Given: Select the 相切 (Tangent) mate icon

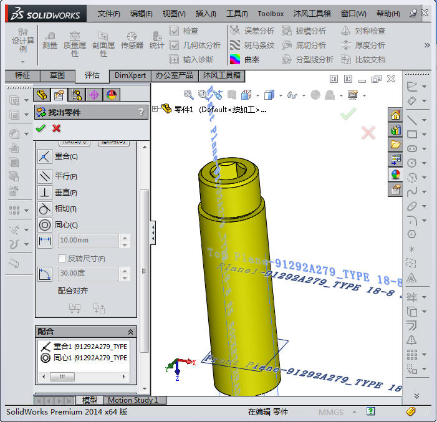Looking at the screenshot, I should pos(45,208).
